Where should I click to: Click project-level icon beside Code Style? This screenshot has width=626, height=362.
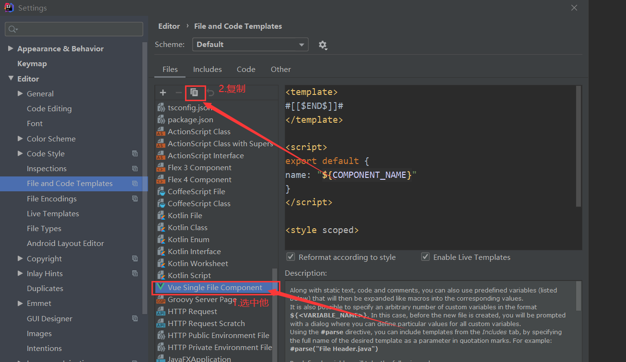pos(135,154)
